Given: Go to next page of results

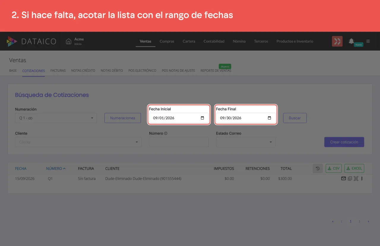Looking at the screenshot, I should [x=360, y=221].
